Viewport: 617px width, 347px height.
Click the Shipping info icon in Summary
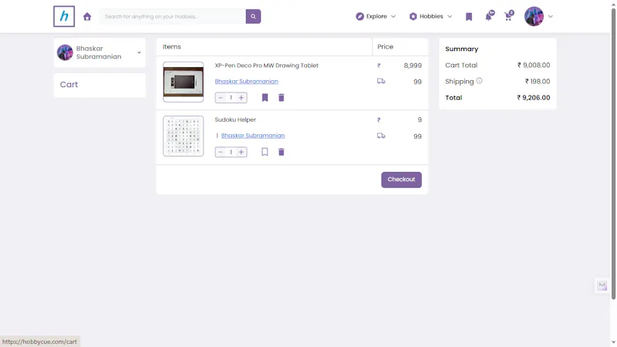tap(479, 81)
